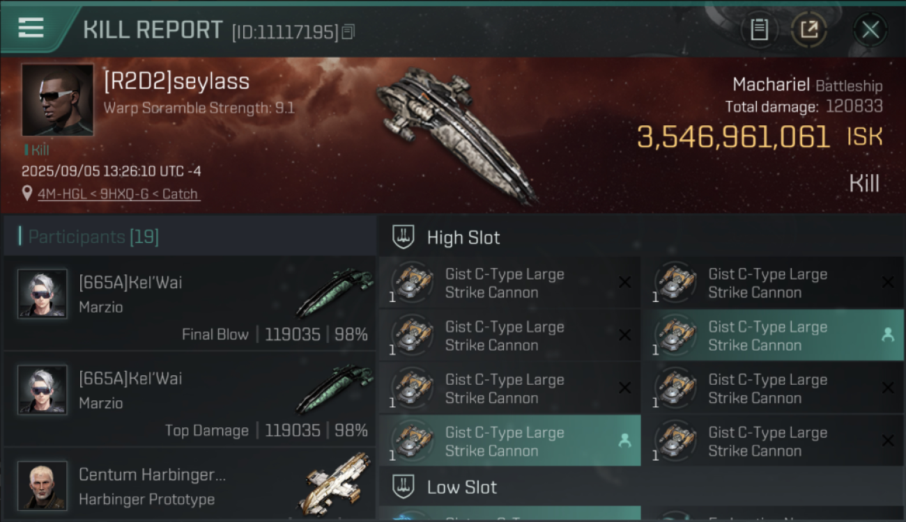Screen dimensions: 906x522
Task: Click the highlighted right-column Strike Cannon row
Action: point(771,335)
